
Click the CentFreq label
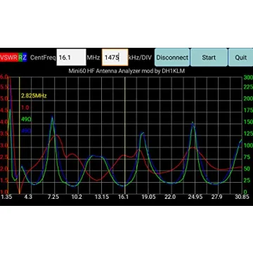43,58
